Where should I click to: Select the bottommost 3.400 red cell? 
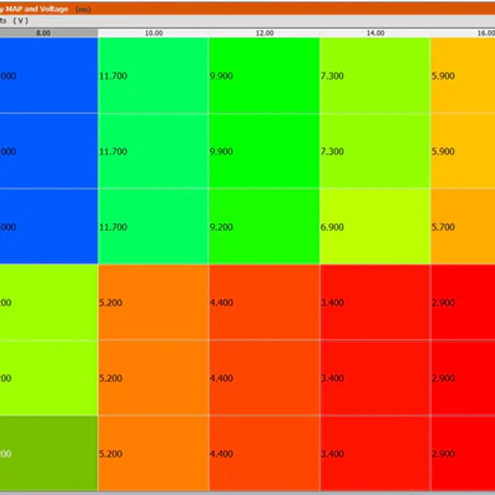point(375,453)
